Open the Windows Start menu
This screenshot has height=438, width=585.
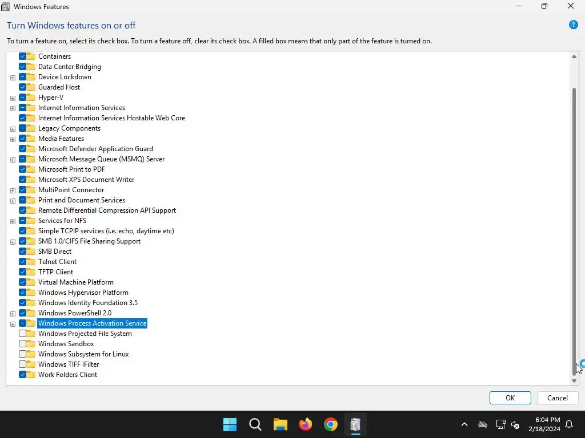coord(230,424)
